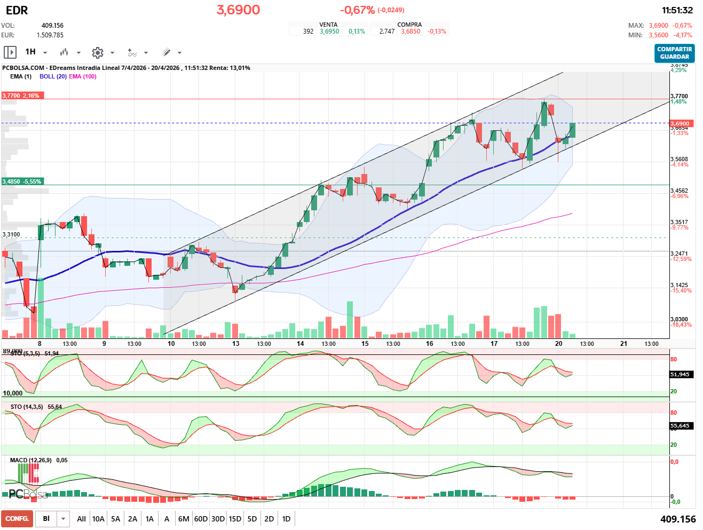Screen dimensions: 703x530
Task: Open the BI selector dropdown arrow
Action: [64, 519]
